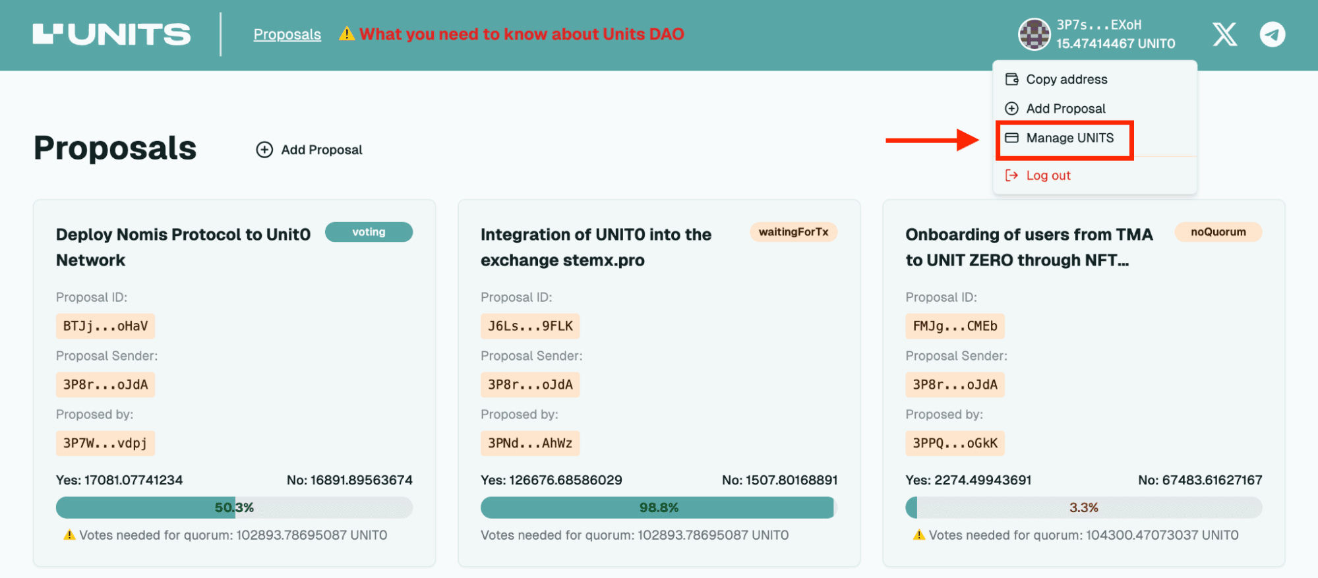Click the 50.3% vote progress bar

(234, 507)
